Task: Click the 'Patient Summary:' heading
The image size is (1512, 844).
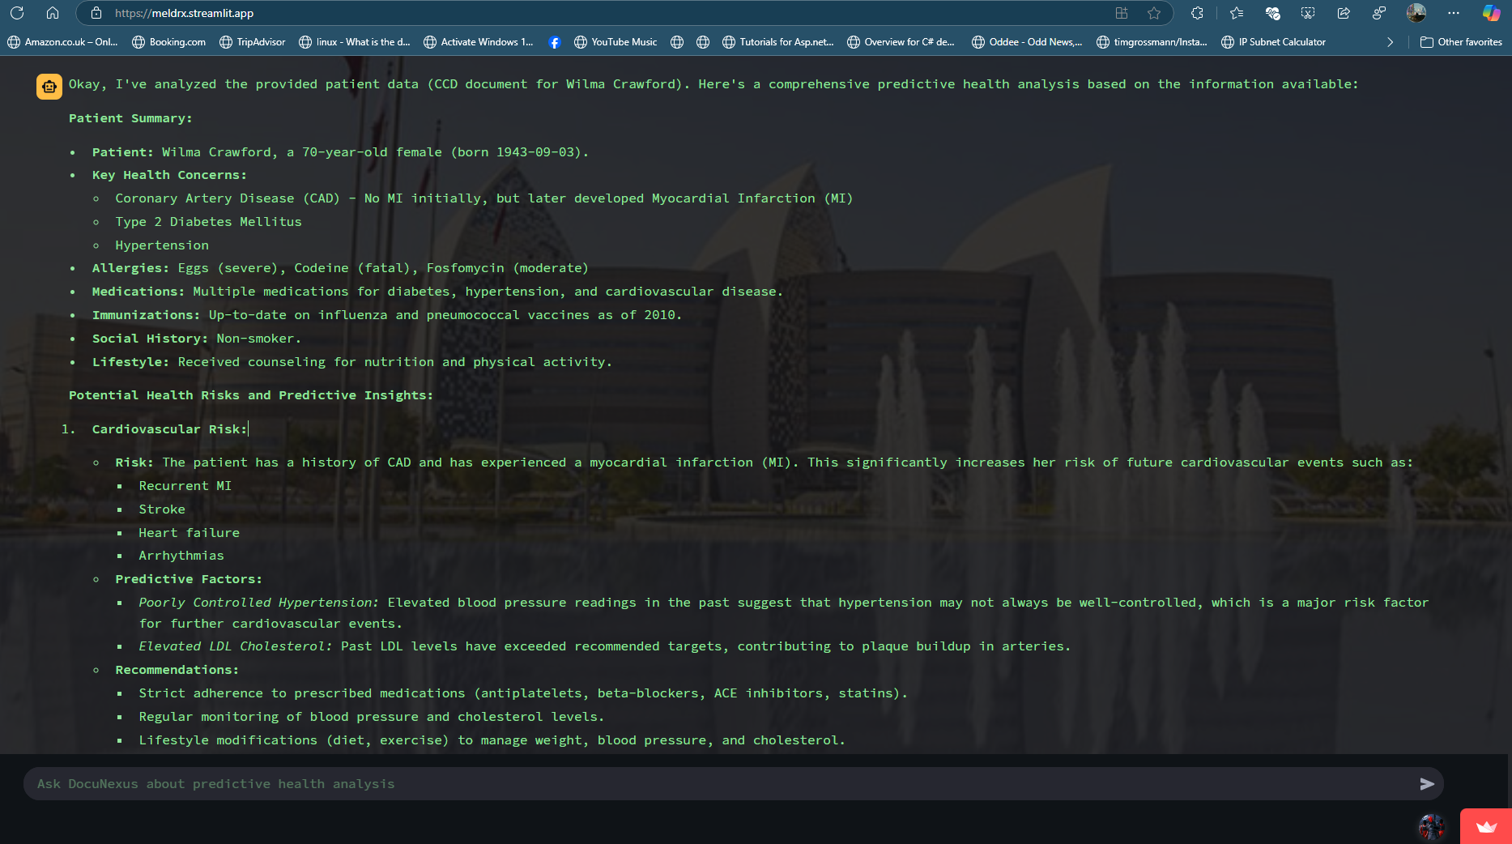Action: tap(130, 118)
